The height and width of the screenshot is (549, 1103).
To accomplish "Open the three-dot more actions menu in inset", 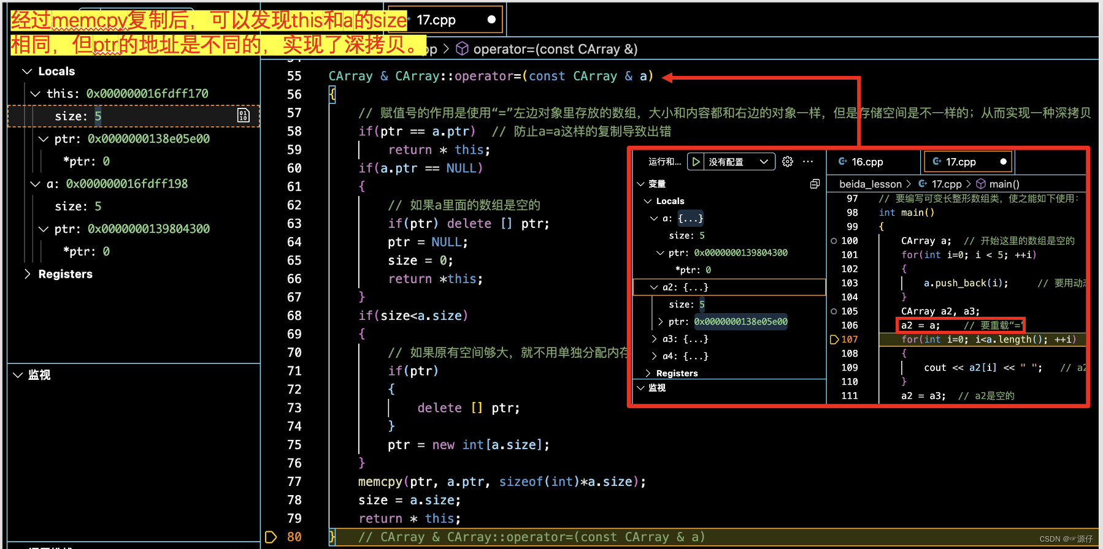I will pos(808,162).
